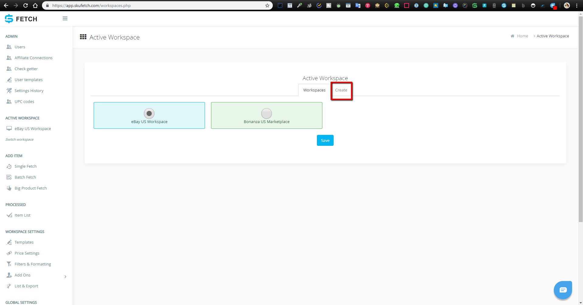Click the blue Save button
The height and width of the screenshot is (305, 583).
pos(325,140)
